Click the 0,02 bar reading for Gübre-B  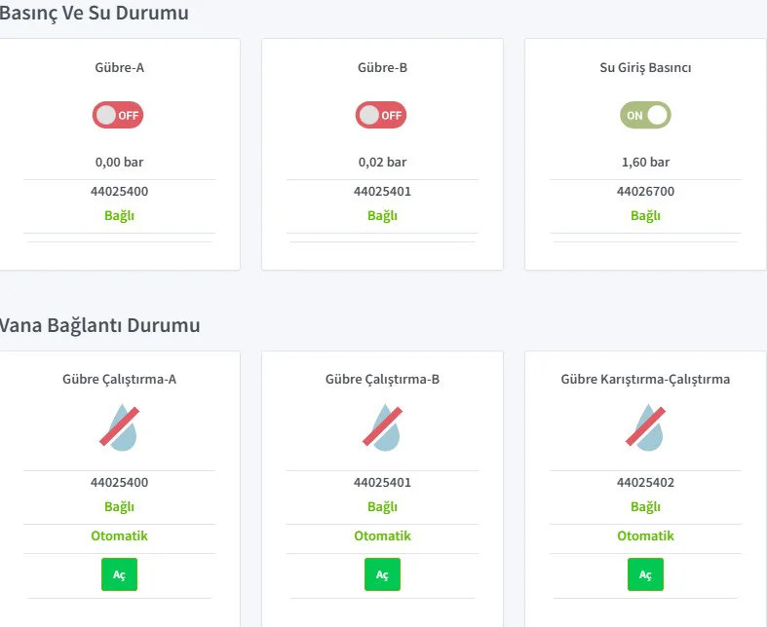coord(382,162)
